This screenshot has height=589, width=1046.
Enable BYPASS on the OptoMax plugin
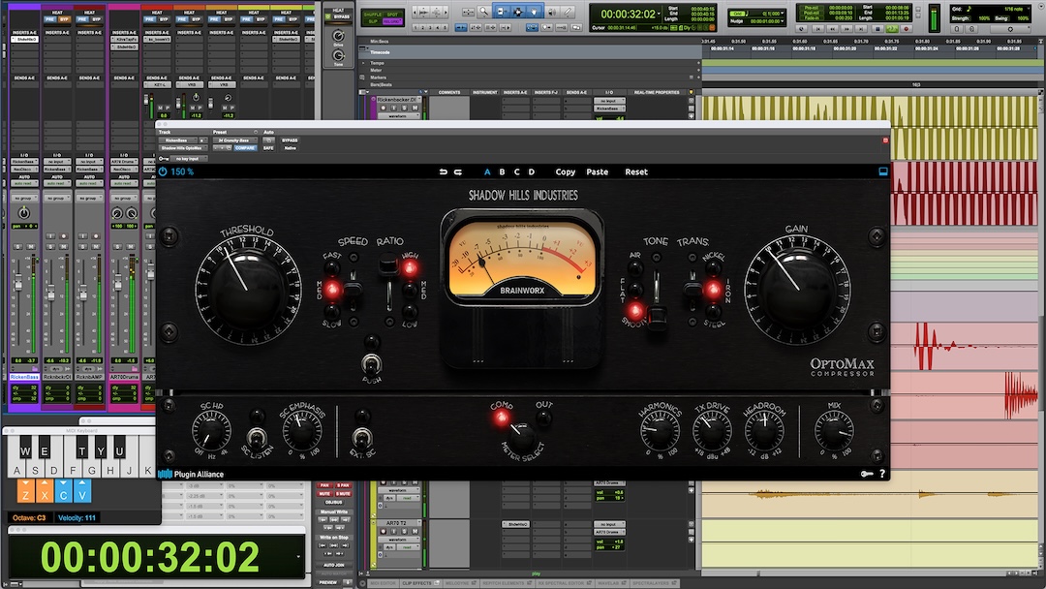[290, 140]
